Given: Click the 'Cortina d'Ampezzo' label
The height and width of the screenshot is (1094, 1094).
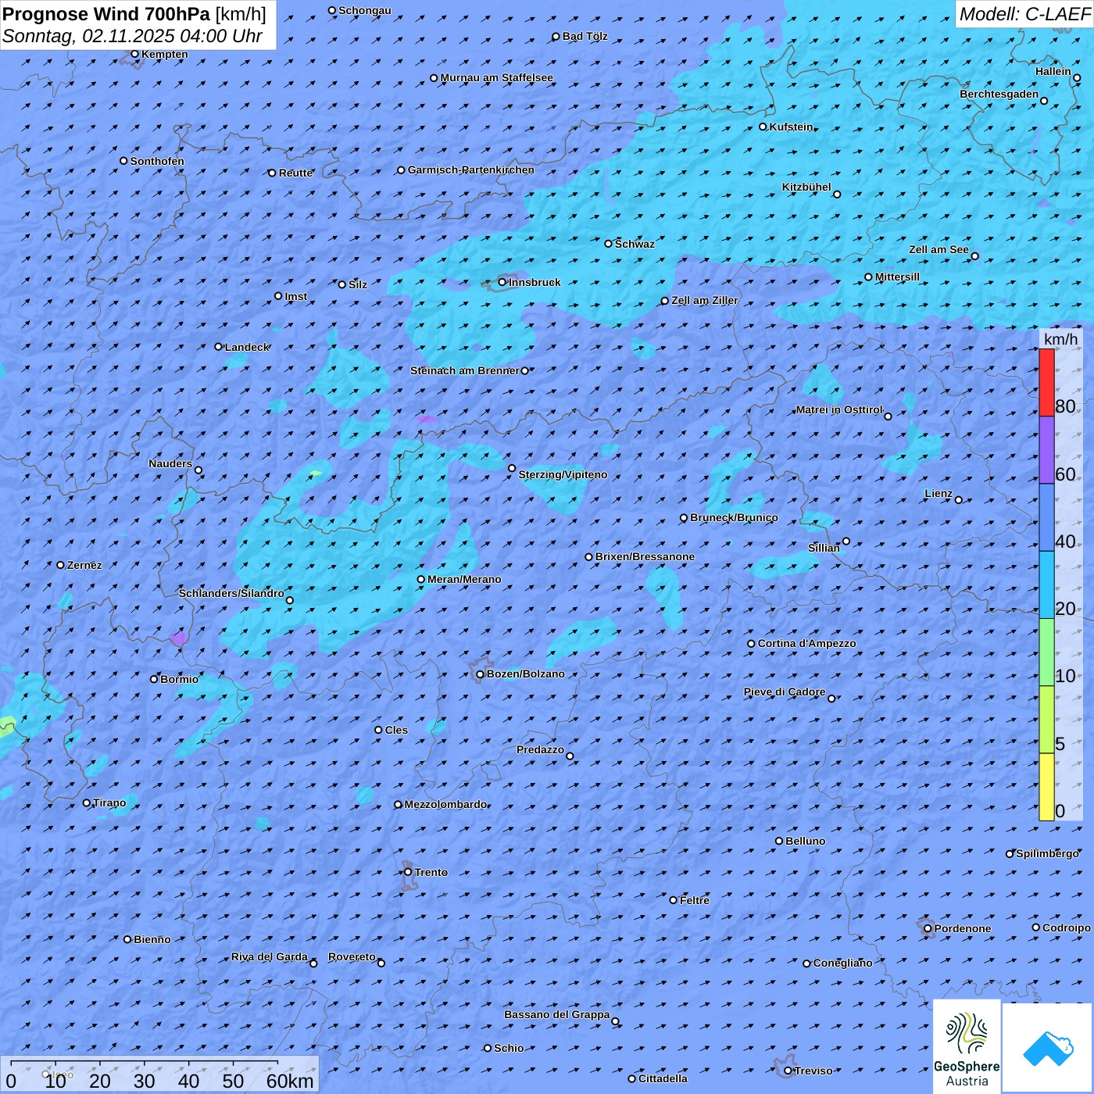Looking at the screenshot, I should click(806, 643).
